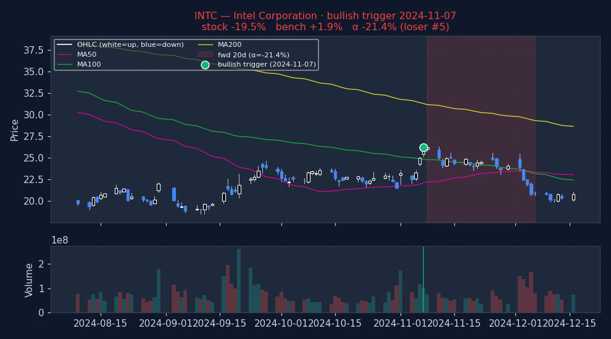Select the 'bullish trigger (2024-11-07)' legend label
This screenshot has width=611, height=339.
click(x=267, y=65)
